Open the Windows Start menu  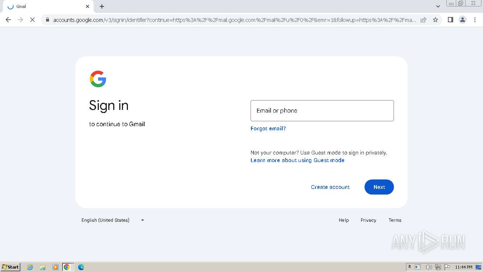(x=11, y=267)
